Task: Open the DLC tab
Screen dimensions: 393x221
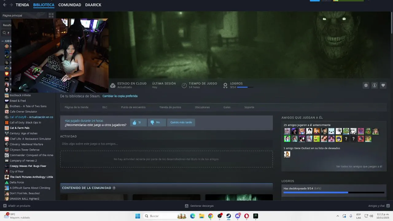Action: click(x=105, y=107)
